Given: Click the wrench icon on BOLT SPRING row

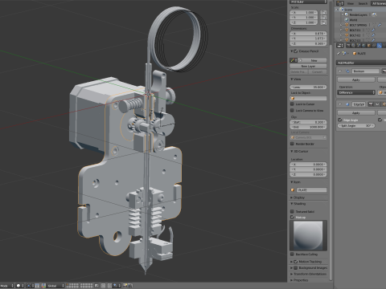Looking at the screenshot, I should point(380,25).
